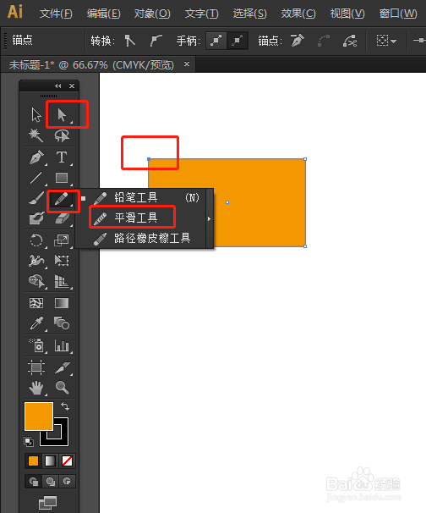Screen dimensions: 426x513
Task: Select the Type tool
Action: [62, 157]
